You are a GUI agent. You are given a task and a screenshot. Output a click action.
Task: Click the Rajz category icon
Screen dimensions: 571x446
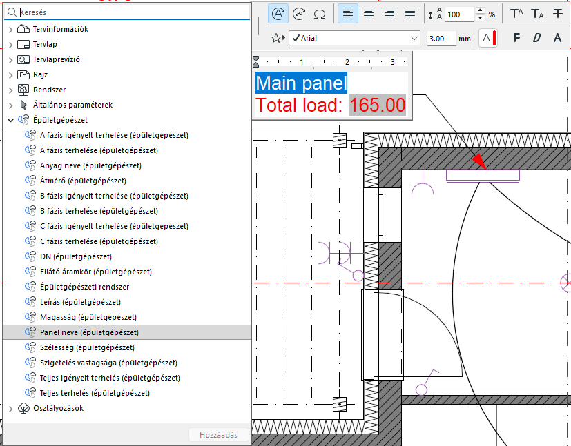click(x=23, y=74)
